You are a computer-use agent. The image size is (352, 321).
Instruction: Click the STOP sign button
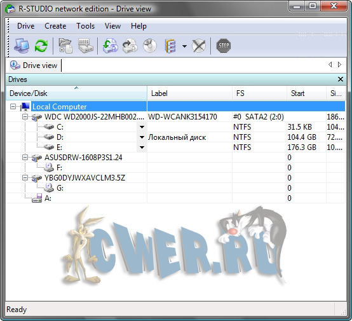click(x=224, y=46)
